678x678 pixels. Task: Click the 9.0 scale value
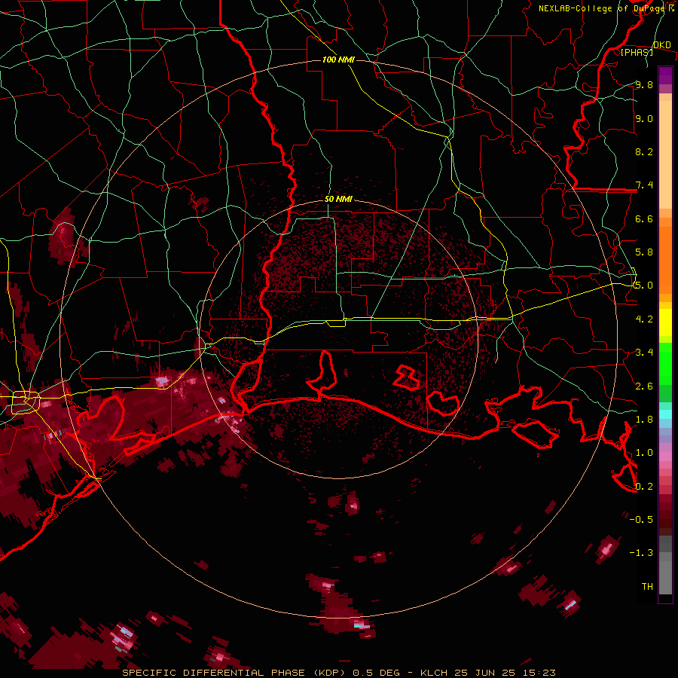coord(644,118)
